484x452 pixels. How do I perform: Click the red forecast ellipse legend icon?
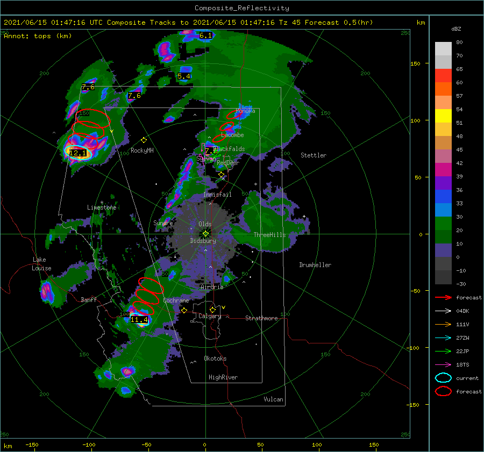pos(443,391)
